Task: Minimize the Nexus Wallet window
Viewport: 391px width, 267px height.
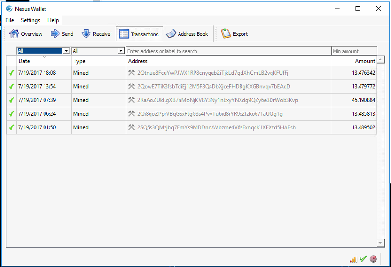Action: pos(337,9)
